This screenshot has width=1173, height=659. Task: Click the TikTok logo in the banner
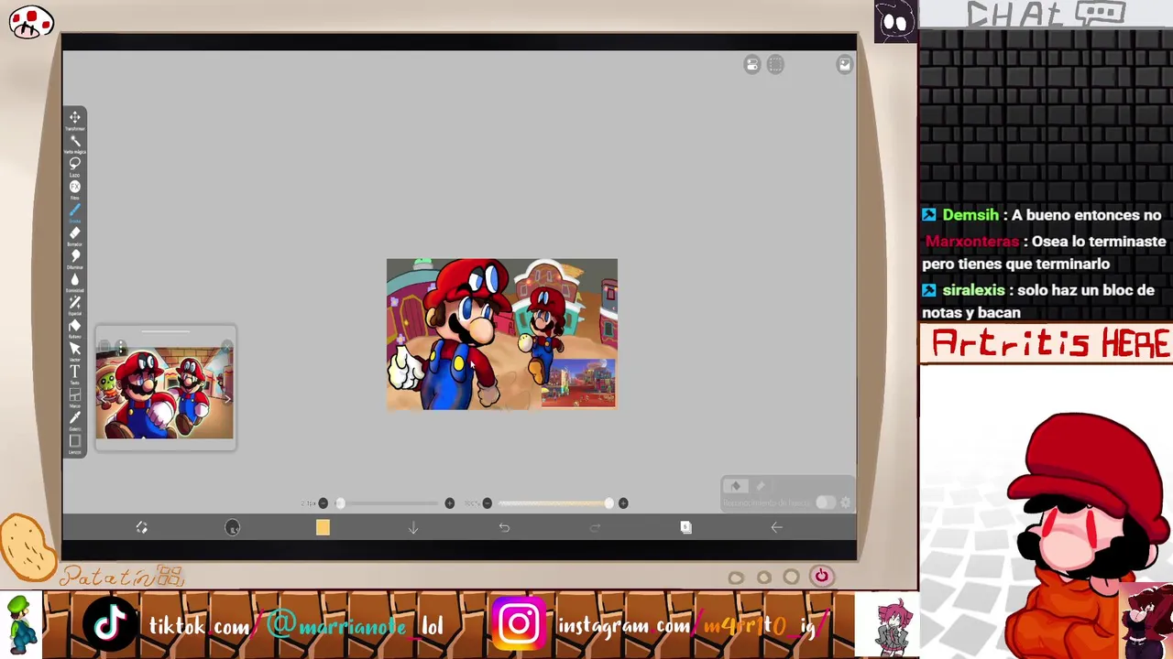(111, 625)
